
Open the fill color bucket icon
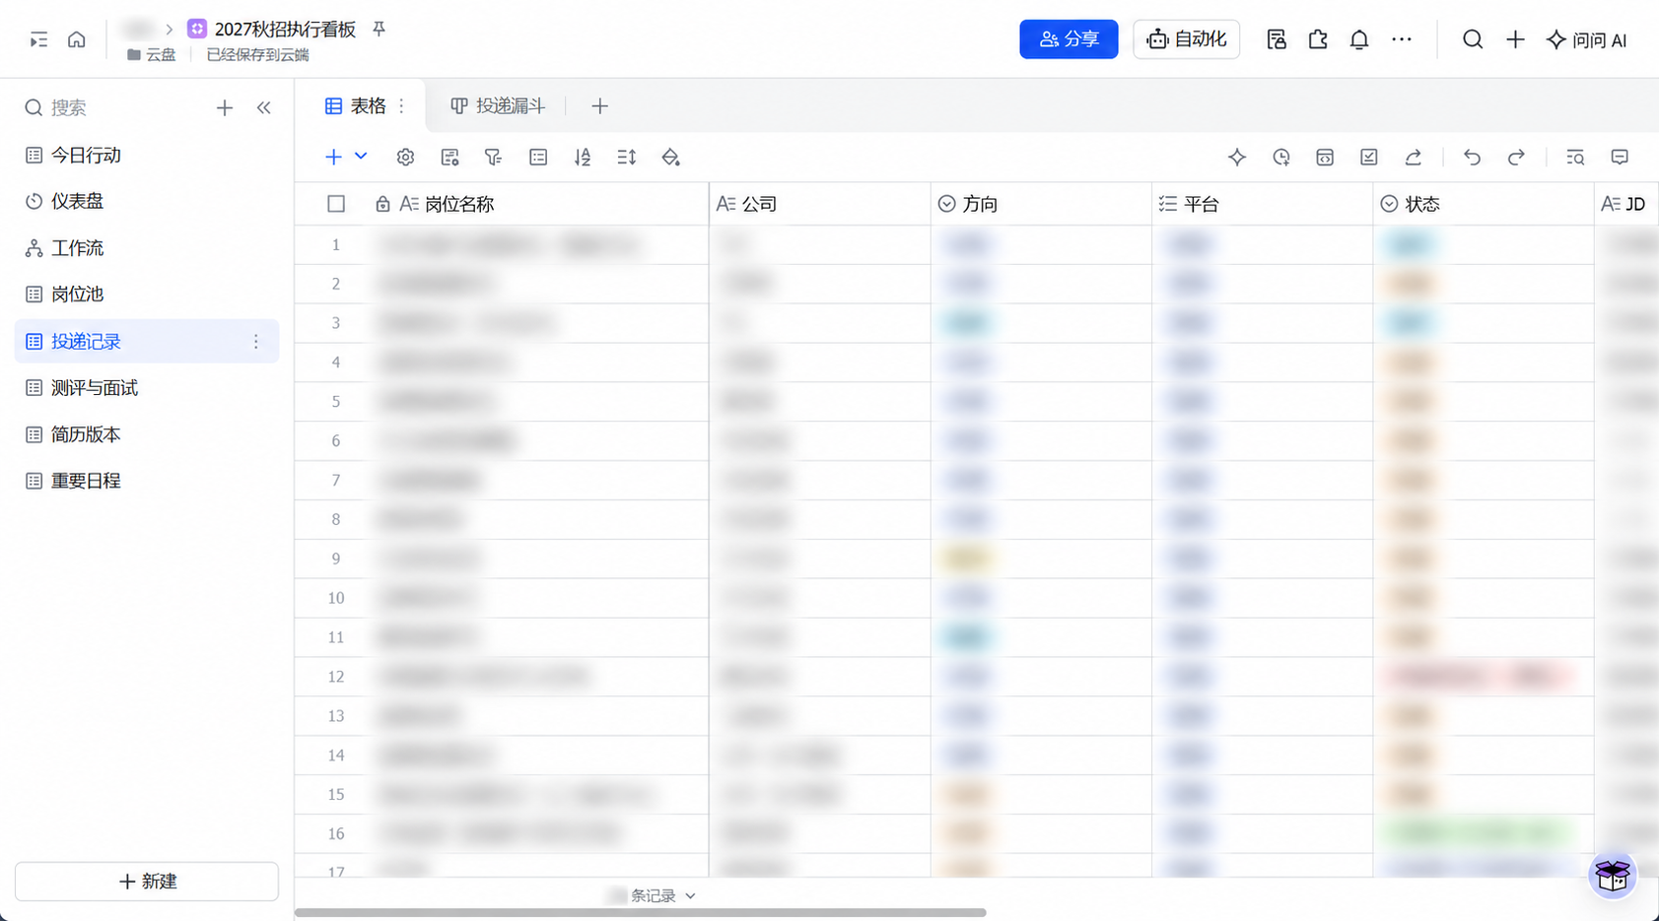pyautogui.click(x=671, y=158)
